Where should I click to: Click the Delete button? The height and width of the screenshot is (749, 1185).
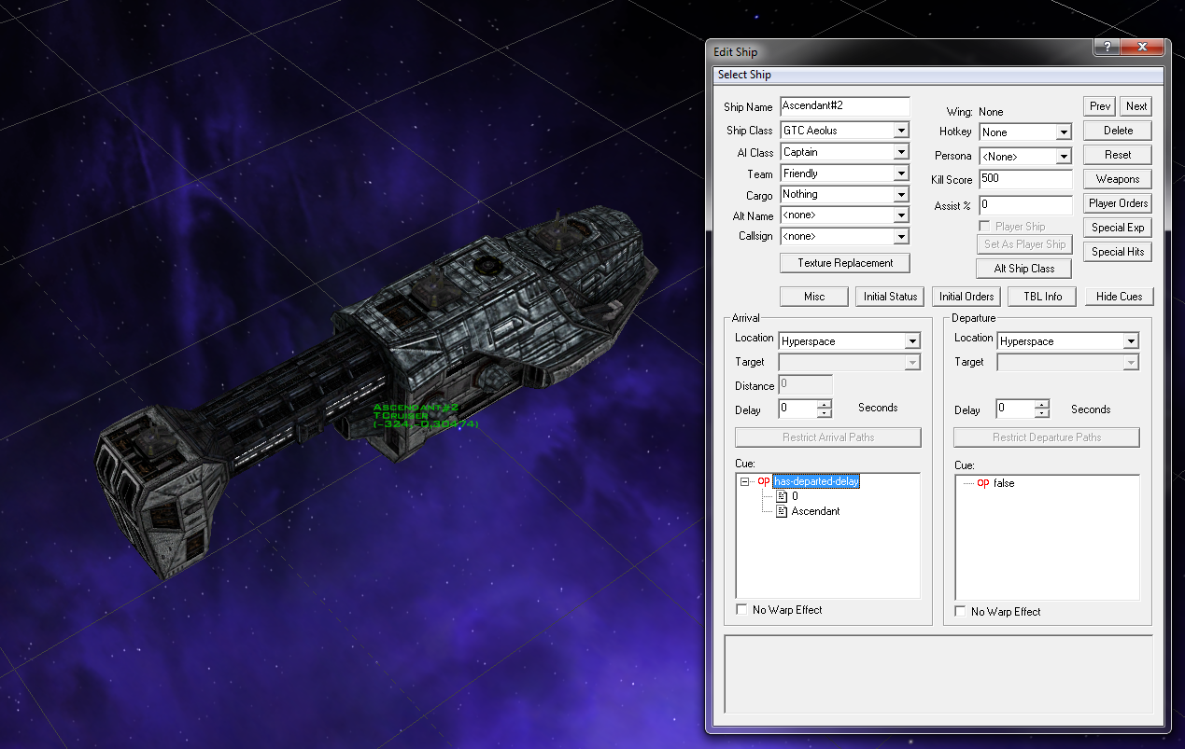[x=1118, y=131]
